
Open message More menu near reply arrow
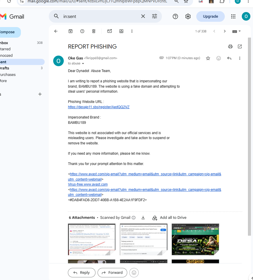(x=240, y=58)
